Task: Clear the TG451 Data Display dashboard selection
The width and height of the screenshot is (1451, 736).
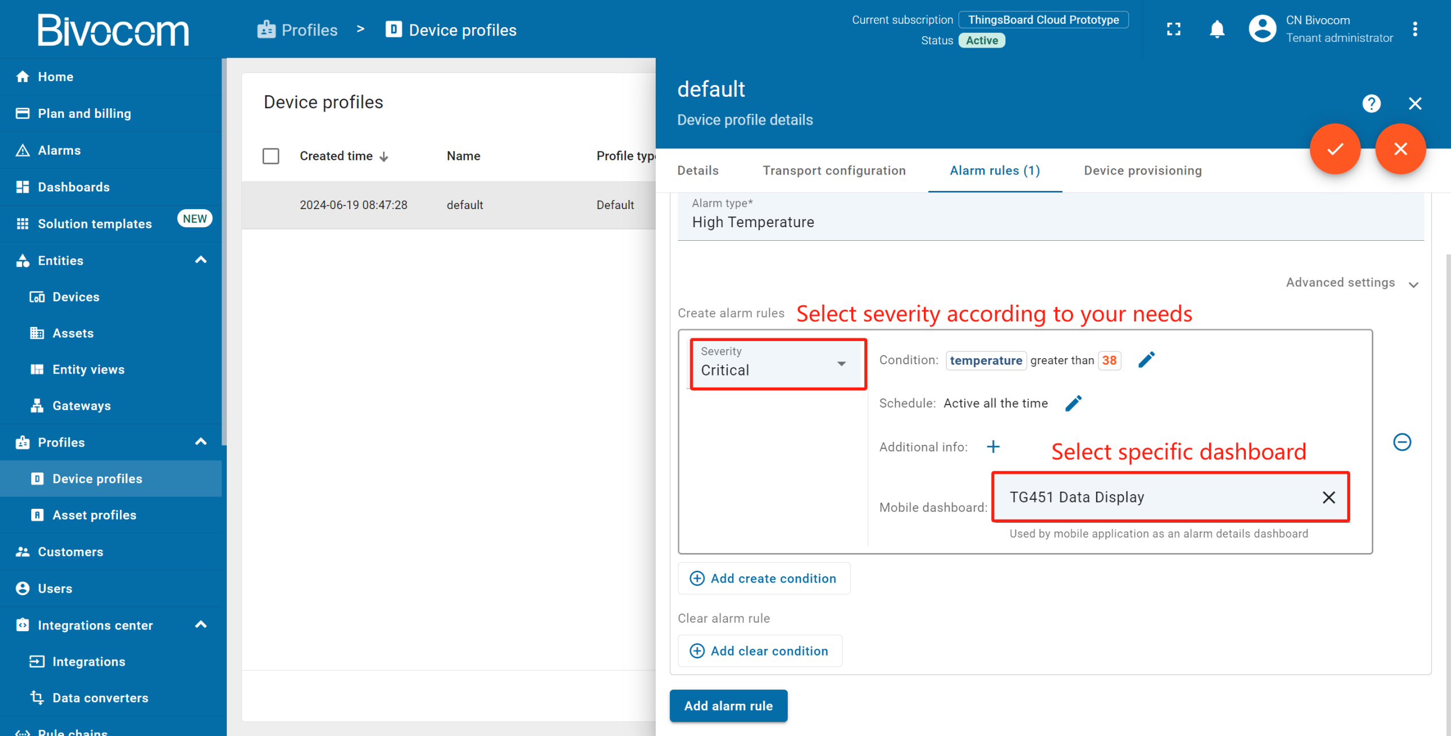Action: [x=1329, y=497]
